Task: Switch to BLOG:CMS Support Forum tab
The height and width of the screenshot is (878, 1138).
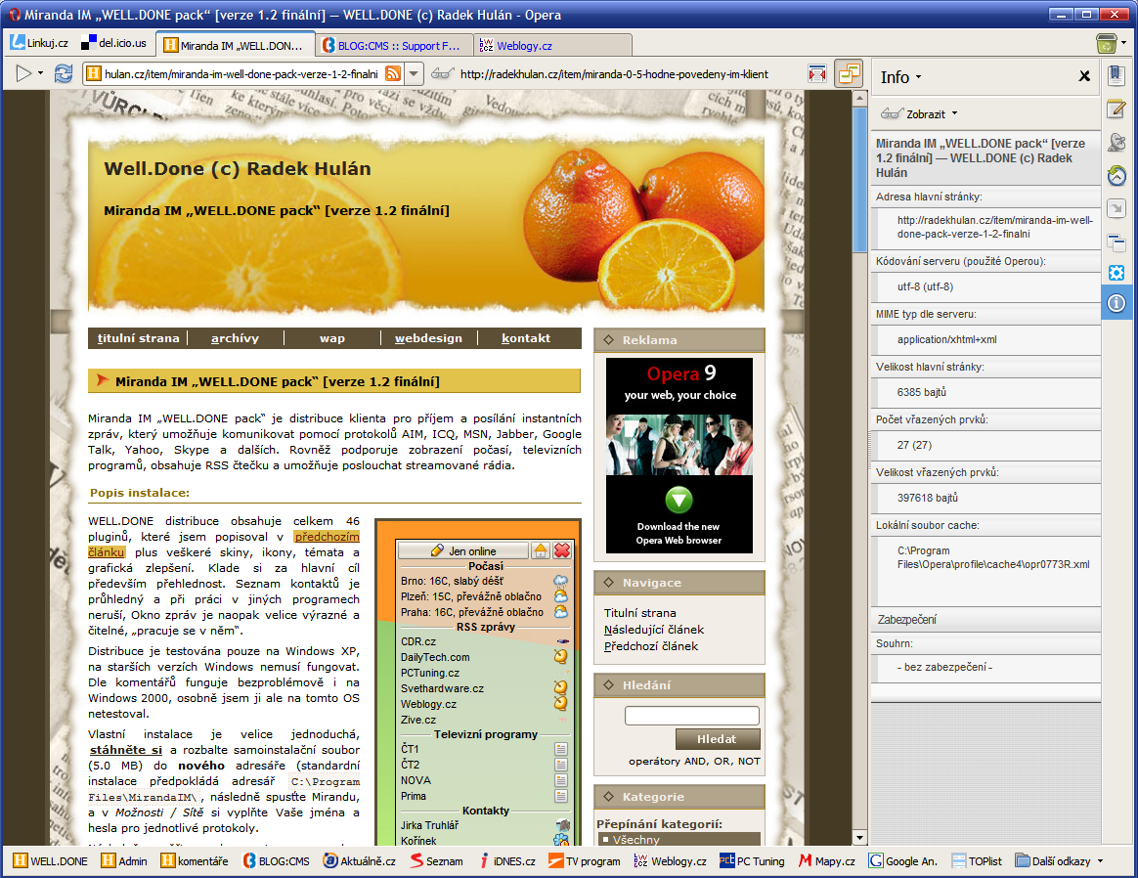Action: (x=393, y=46)
